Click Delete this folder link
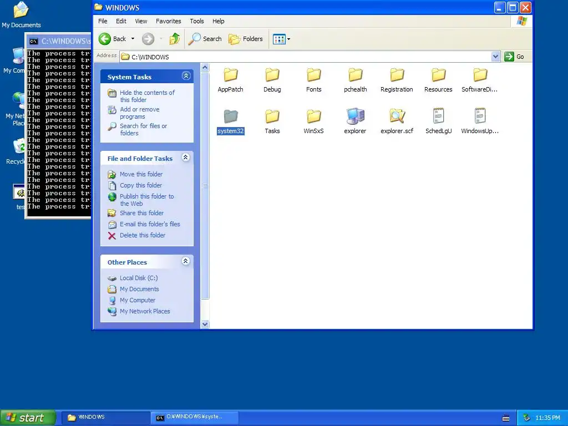Screen dimensions: 568x426 pos(143,235)
